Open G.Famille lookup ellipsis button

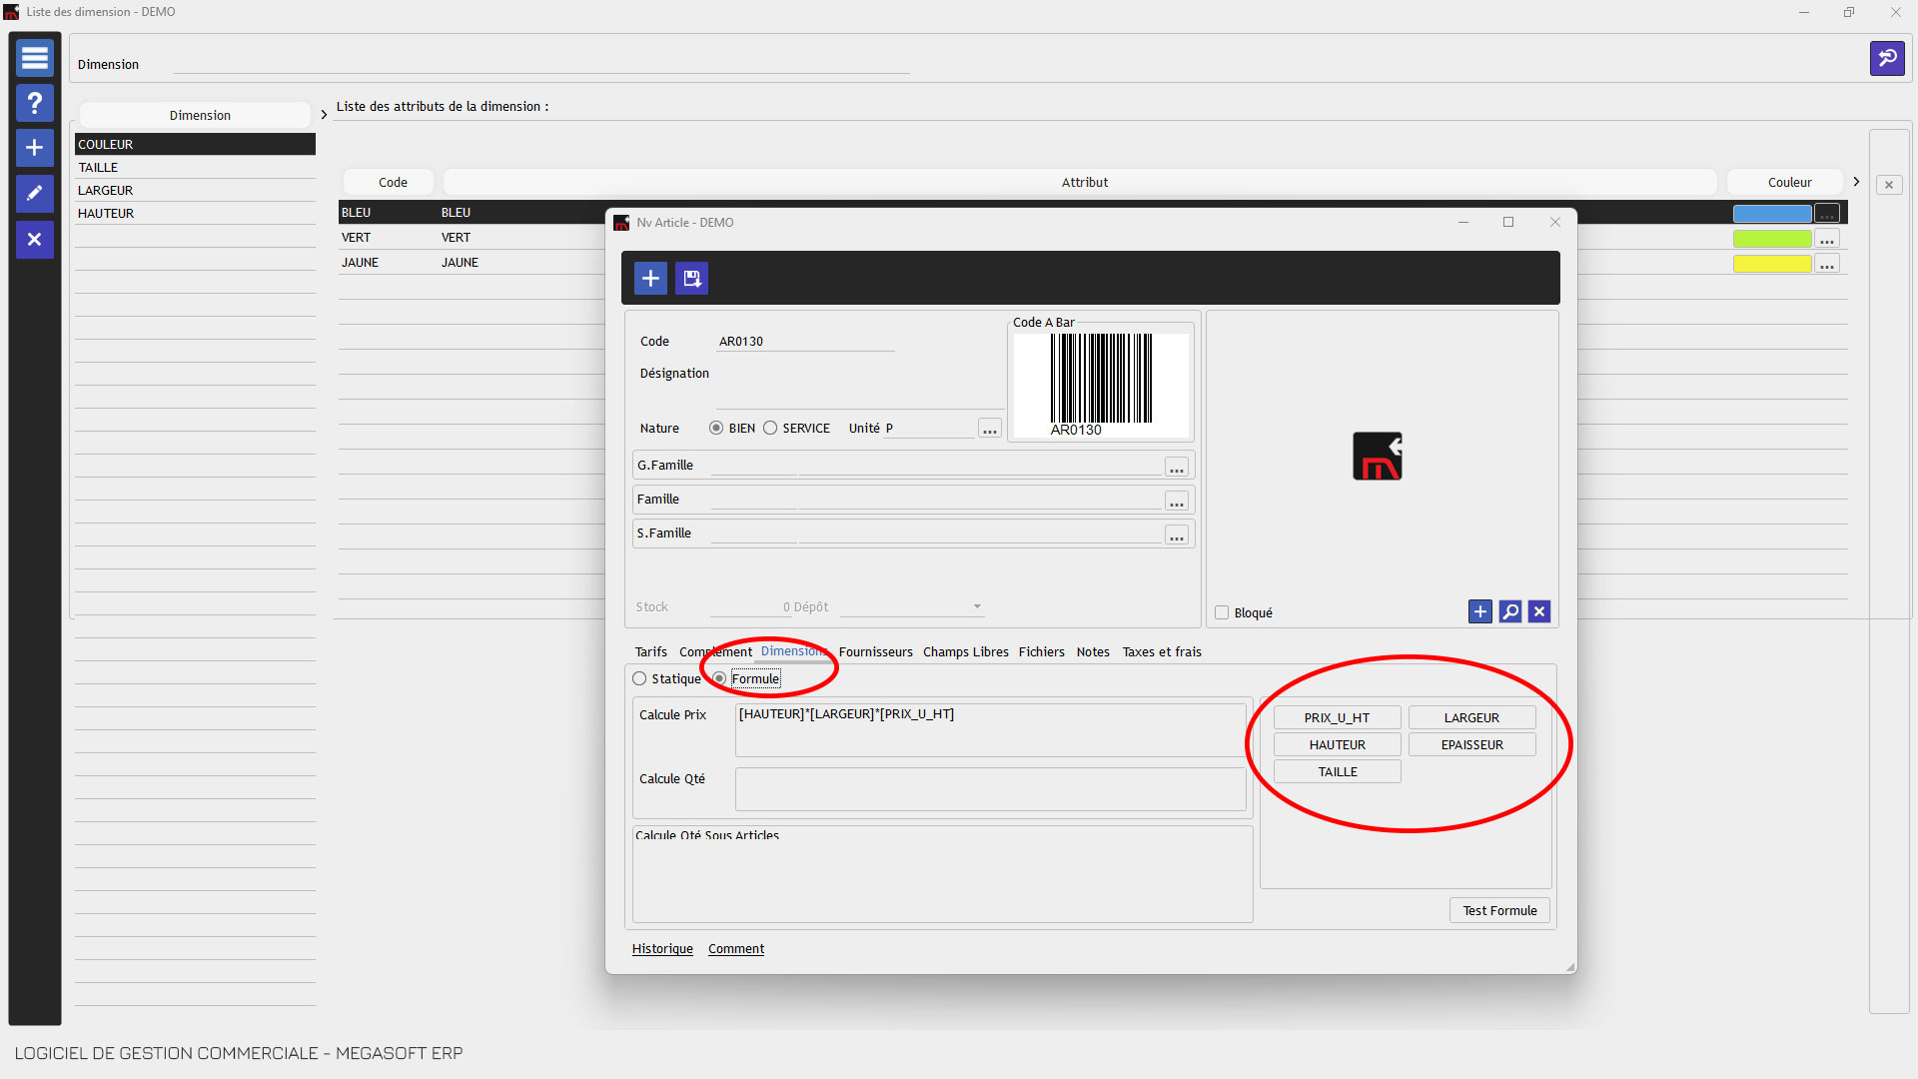pyautogui.click(x=1177, y=466)
